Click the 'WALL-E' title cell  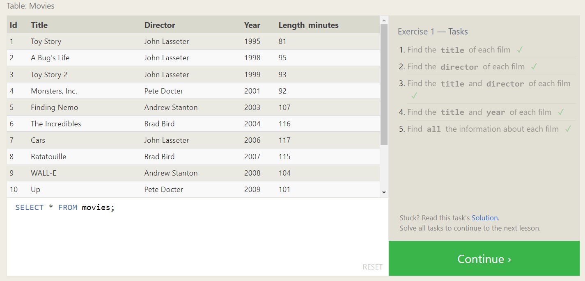tap(44, 173)
